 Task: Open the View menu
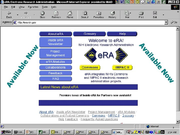(21, 7)
